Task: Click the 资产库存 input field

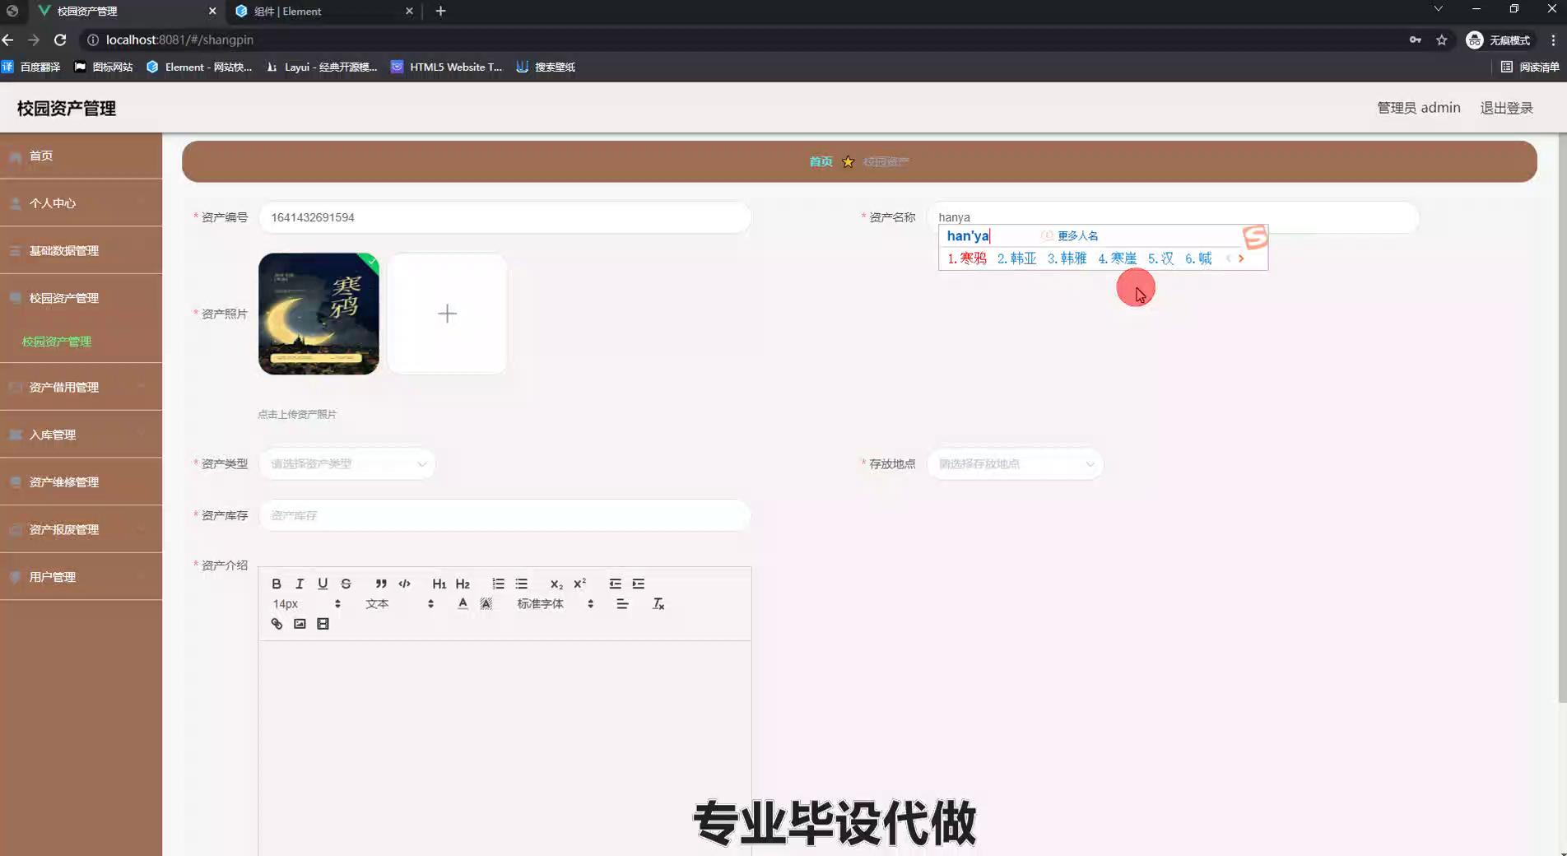Action: click(x=505, y=515)
